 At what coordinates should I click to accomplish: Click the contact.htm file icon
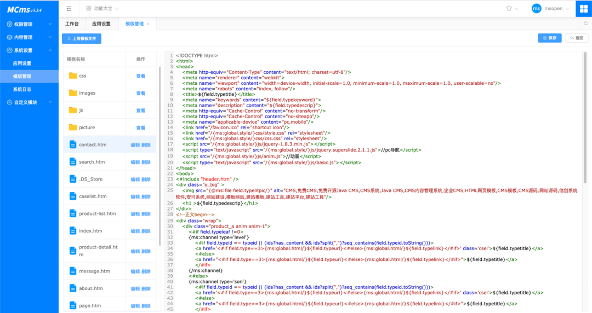pyautogui.click(x=73, y=144)
